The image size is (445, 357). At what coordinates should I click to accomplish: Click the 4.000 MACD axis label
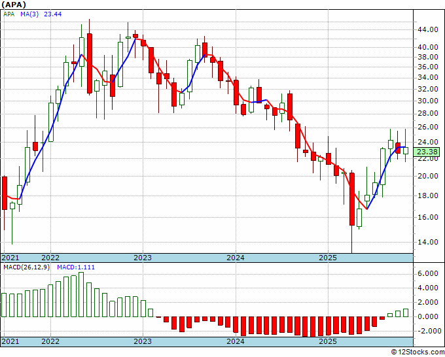pyautogui.click(x=427, y=288)
